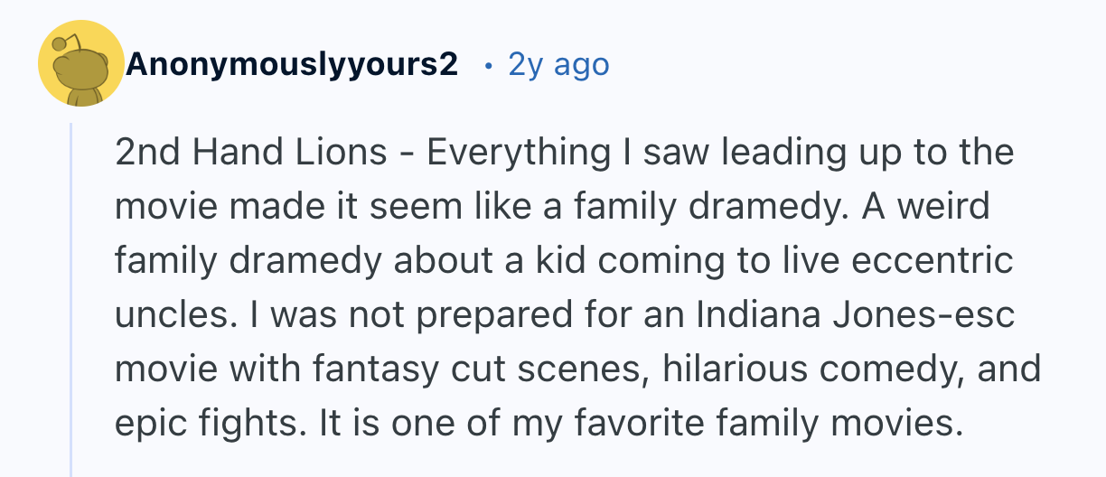
Task: Click the dot separator before the timestamp
Action: pos(489,65)
